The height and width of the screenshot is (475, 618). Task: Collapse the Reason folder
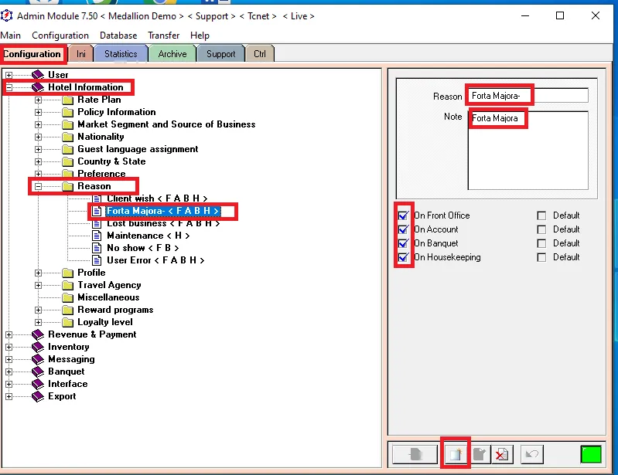click(38, 187)
